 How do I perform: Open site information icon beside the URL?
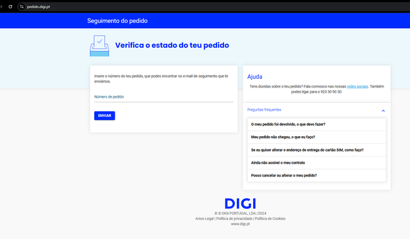pyautogui.click(x=22, y=6)
